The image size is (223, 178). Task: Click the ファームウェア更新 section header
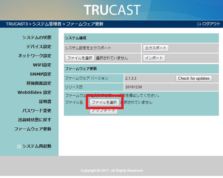(141, 69)
